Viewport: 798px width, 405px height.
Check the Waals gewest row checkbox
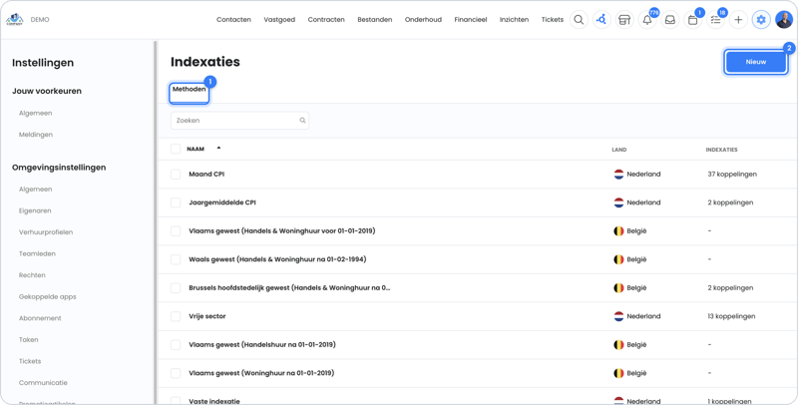(176, 259)
